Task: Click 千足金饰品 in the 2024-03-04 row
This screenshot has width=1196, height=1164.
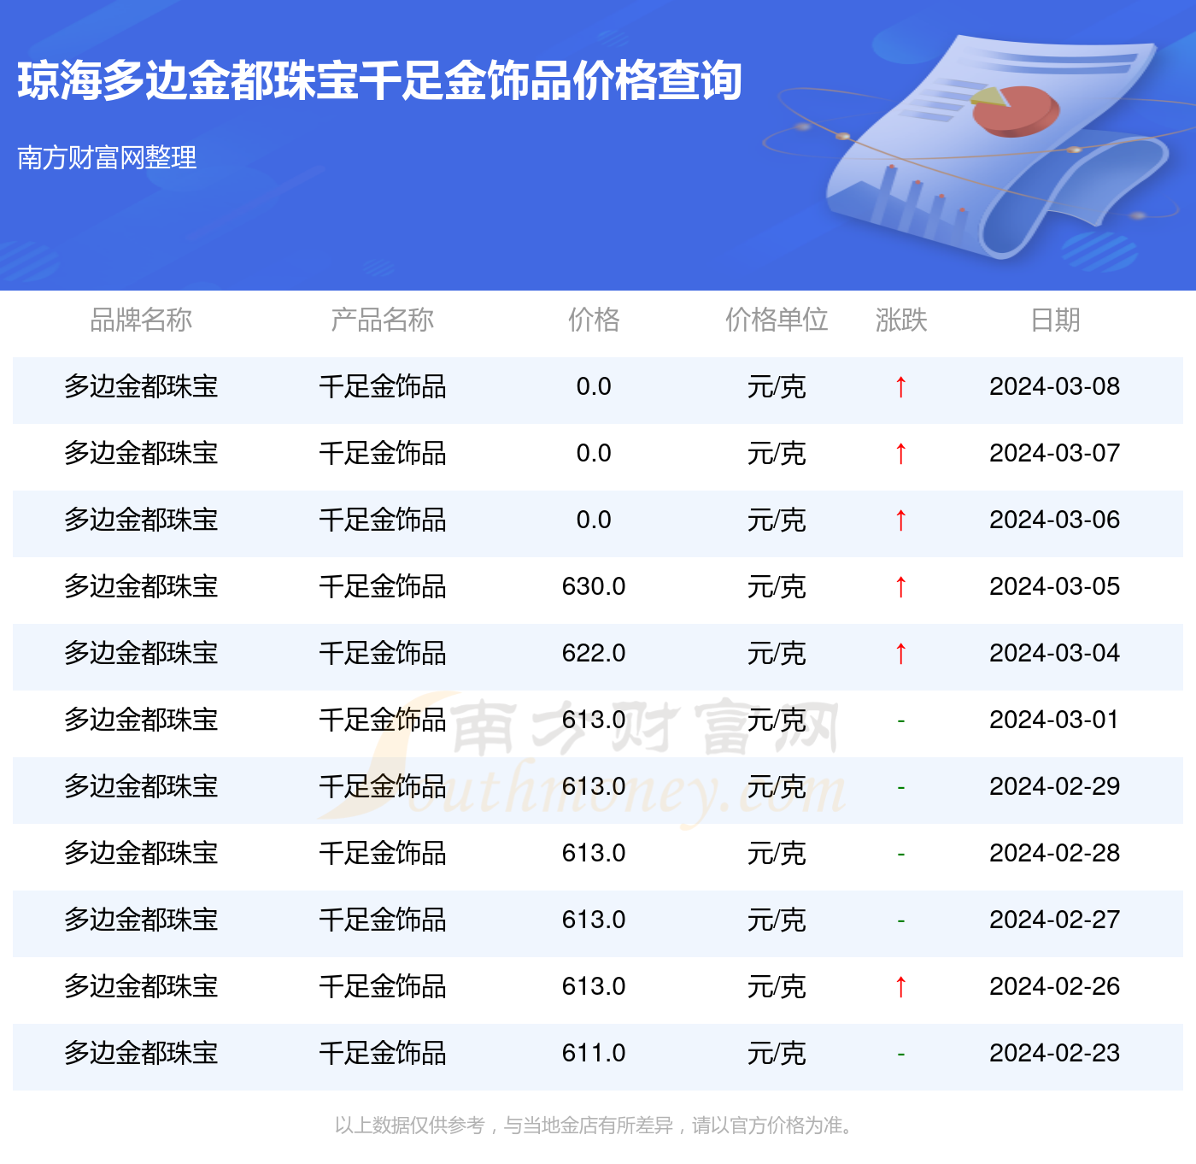Action: [x=383, y=653]
